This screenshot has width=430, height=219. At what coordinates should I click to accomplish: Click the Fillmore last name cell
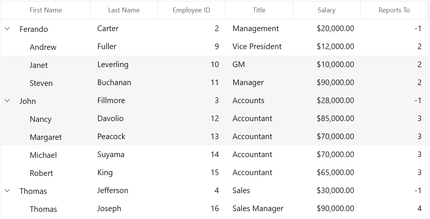click(124, 100)
